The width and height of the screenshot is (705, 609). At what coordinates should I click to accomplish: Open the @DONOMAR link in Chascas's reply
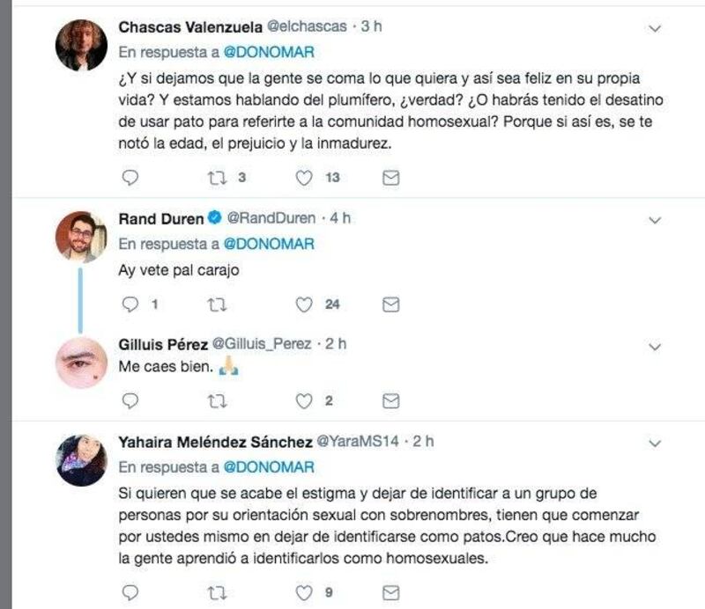click(269, 52)
